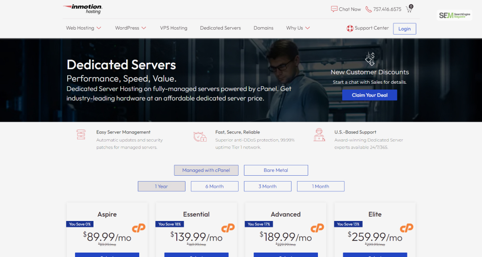Select Managed with cPanel option
The width and height of the screenshot is (482, 257).
coord(206,170)
